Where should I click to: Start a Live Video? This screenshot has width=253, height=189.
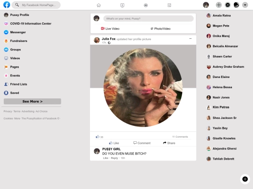point(110,29)
